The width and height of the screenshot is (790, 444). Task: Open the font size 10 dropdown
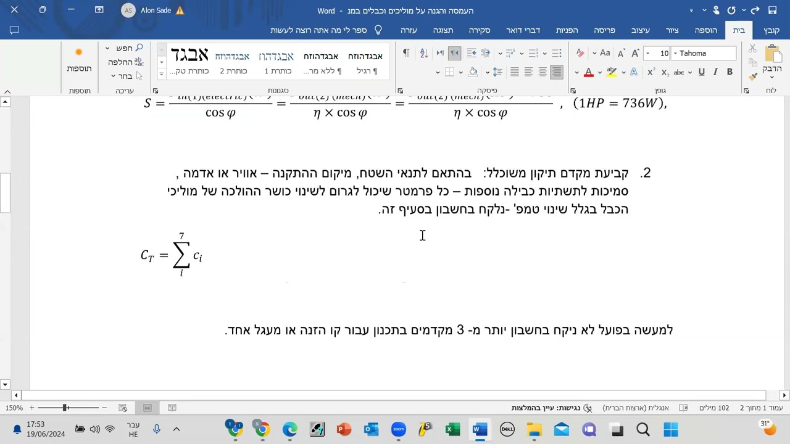point(648,54)
